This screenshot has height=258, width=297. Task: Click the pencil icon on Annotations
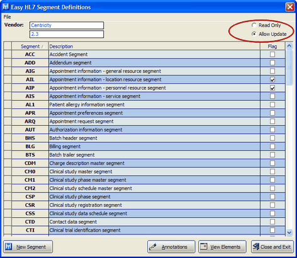(x=152, y=247)
